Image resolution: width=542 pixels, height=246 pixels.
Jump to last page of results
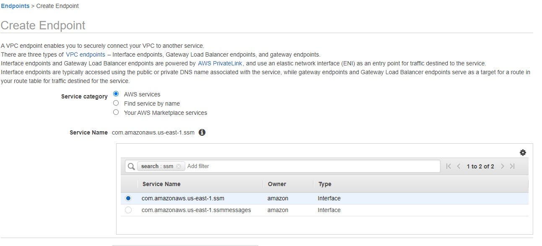coord(512,166)
